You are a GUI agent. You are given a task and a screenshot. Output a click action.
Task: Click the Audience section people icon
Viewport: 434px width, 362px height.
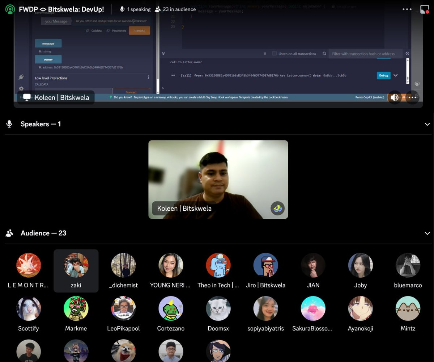[x=9, y=233]
